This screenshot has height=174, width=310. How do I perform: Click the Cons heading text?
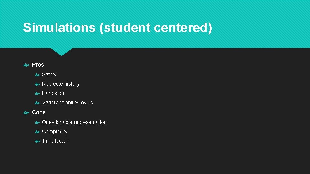(39, 112)
